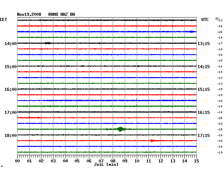
Task: Select the 15:00 CET time label
Action: (11, 67)
